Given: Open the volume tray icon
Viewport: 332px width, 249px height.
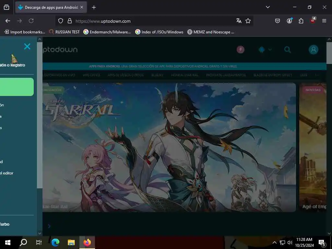Looking at the screenshot, I should pyautogui.click(x=290, y=243).
